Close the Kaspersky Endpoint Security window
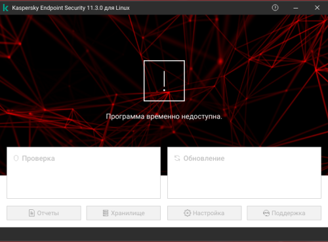 coord(317,8)
